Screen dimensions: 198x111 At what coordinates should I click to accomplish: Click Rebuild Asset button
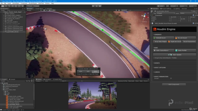pyautogui.click(x=164, y=38)
